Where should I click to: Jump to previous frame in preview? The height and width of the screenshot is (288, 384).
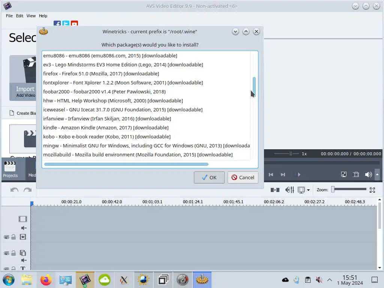tap(271, 174)
